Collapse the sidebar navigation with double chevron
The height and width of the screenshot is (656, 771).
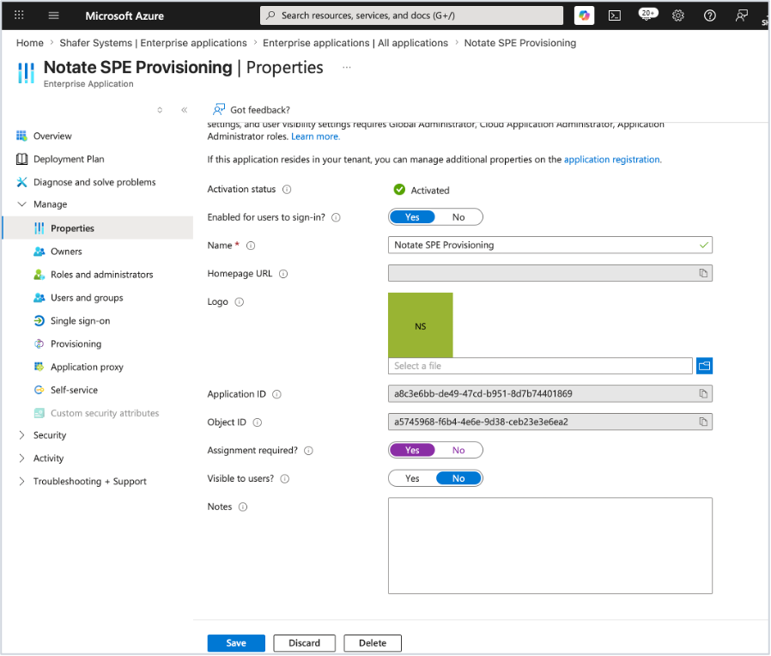(185, 110)
